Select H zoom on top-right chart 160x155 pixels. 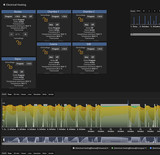click(144, 11)
